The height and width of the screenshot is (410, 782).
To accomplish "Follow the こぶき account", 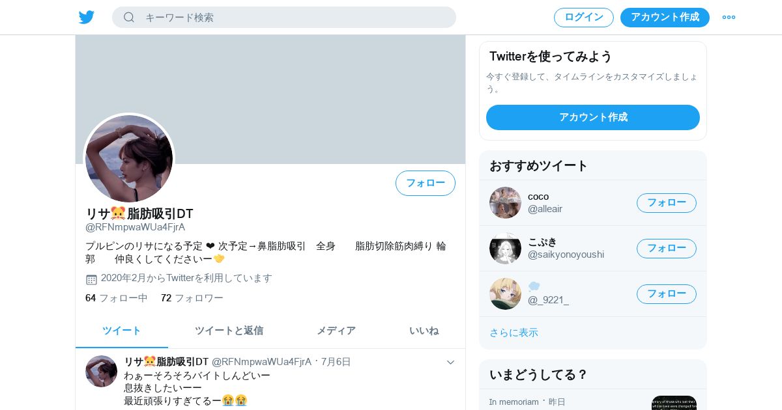I will (x=667, y=248).
